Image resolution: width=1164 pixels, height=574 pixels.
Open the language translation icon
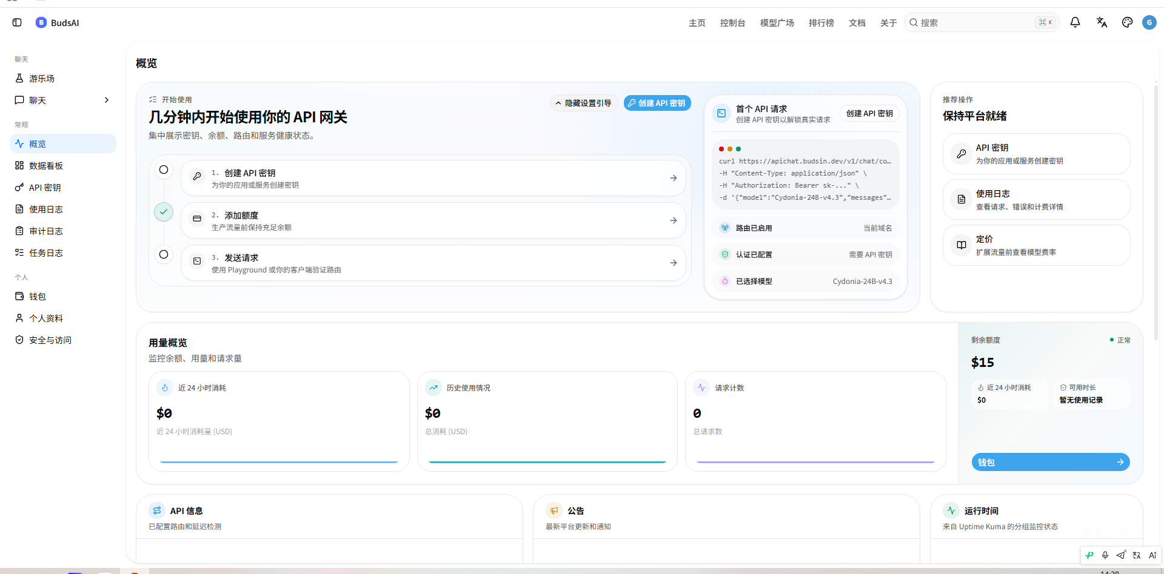(x=1102, y=22)
